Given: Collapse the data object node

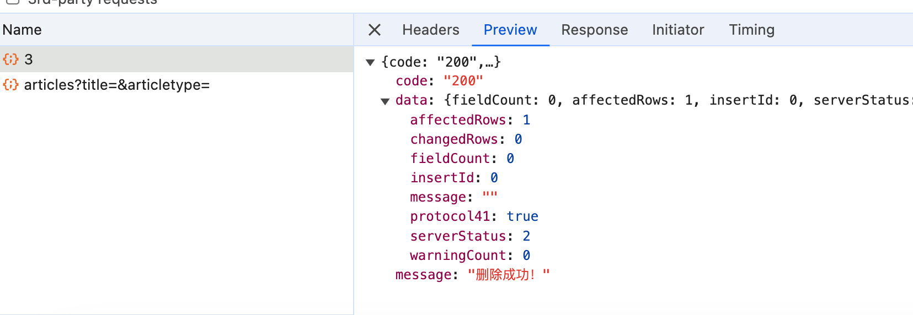Looking at the screenshot, I should click(385, 101).
